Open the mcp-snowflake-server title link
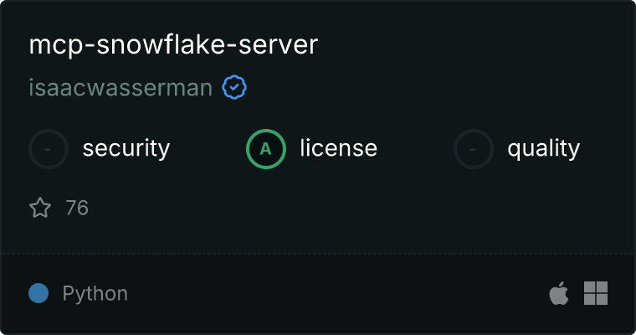The image size is (636, 335). point(173,44)
